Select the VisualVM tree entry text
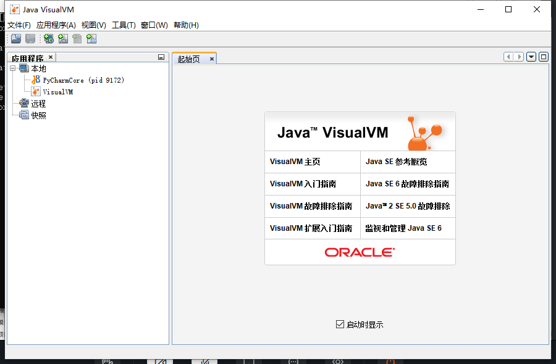Image resolution: width=556 pixels, height=364 pixels. click(58, 92)
